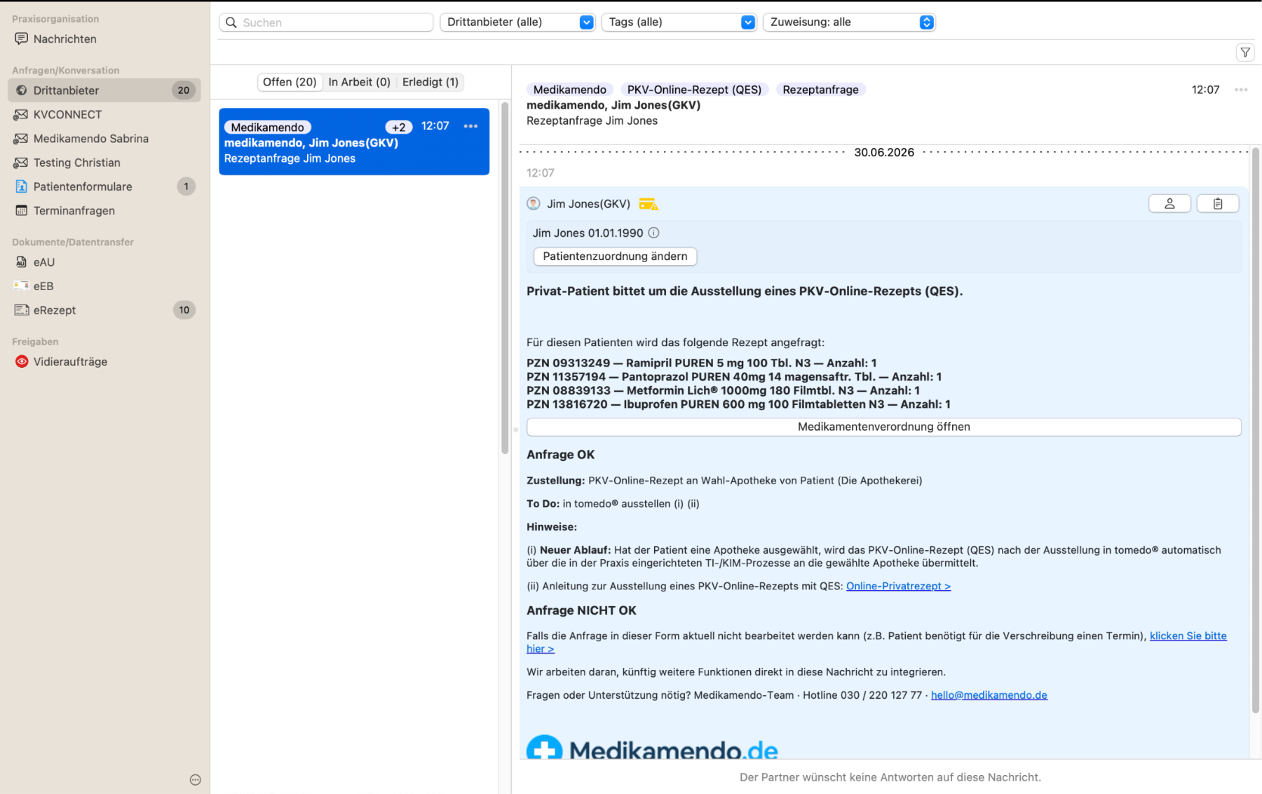Click Medikamentenverordnung öffnen button
The image size is (1262, 794).
click(883, 427)
